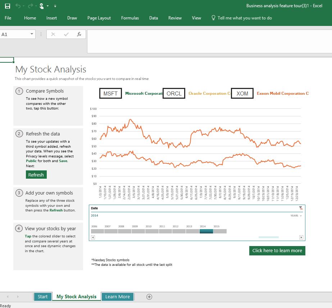The height and width of the screenshot is (308, 332).
Task: Click the Nasdaq Stocks symbols footnote
Action: point(110,260)
